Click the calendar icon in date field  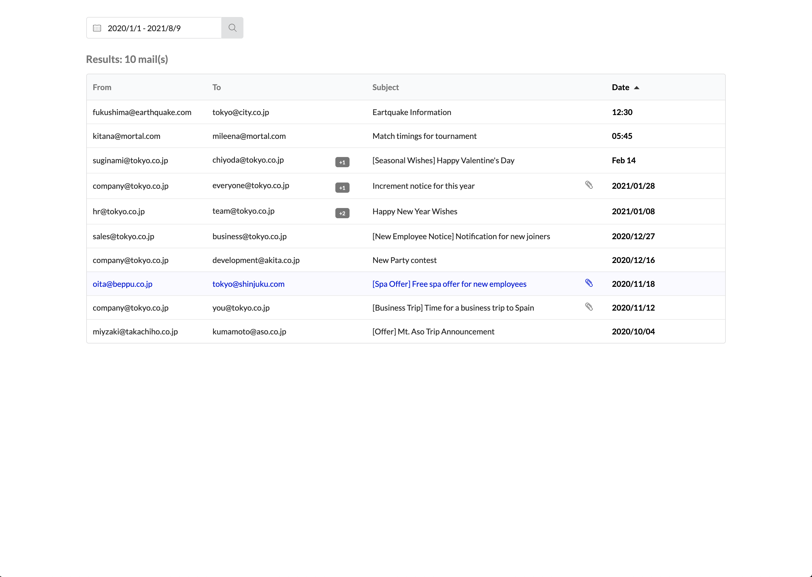tap(97, 28)
